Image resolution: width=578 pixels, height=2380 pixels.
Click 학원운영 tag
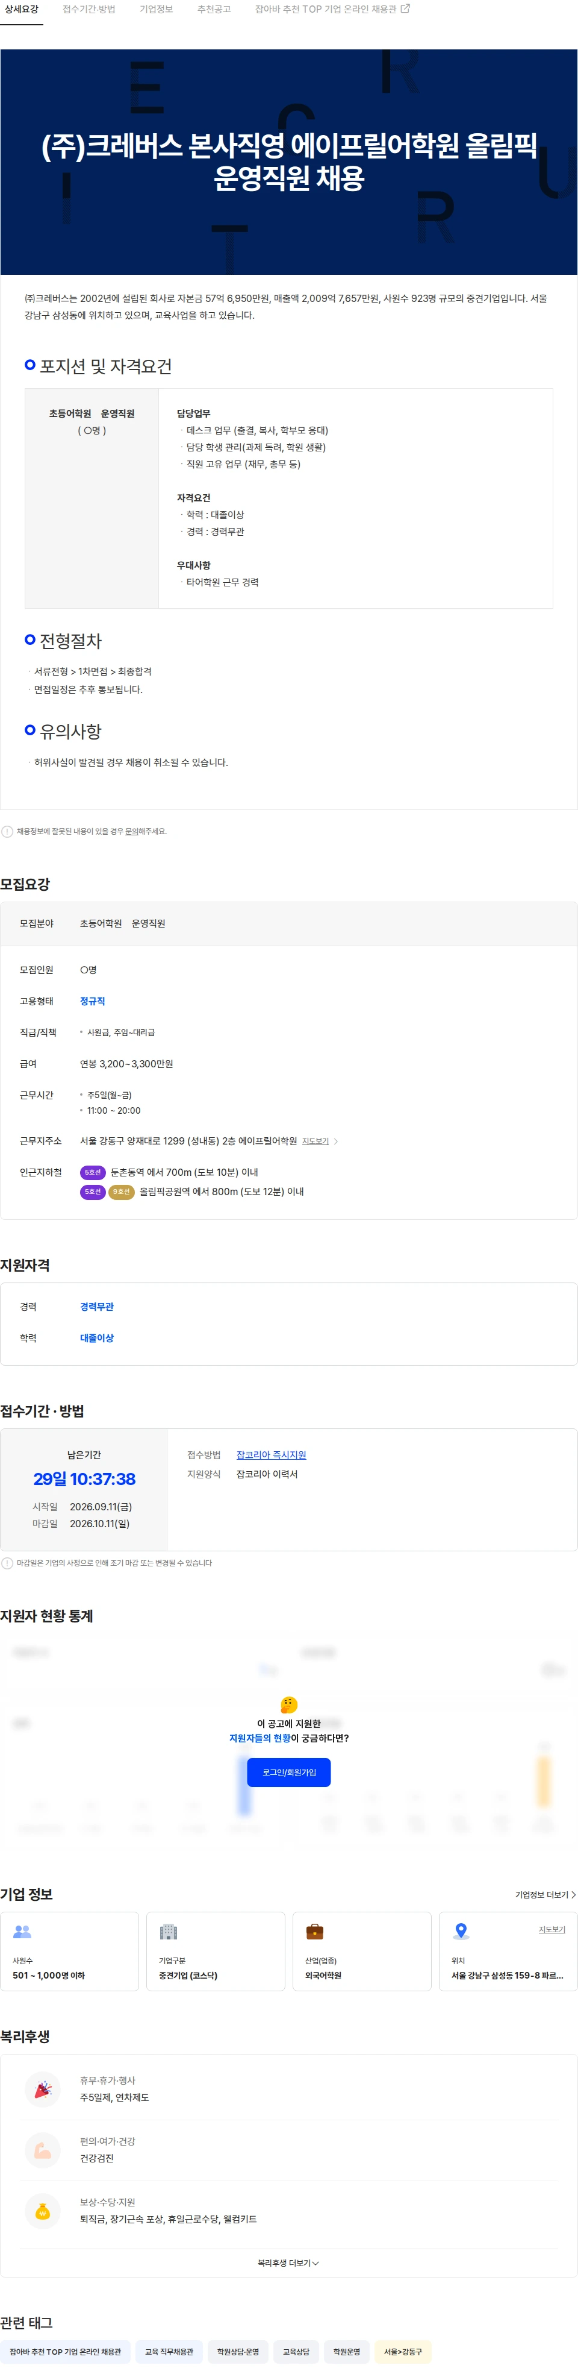tap(347, 2351)
